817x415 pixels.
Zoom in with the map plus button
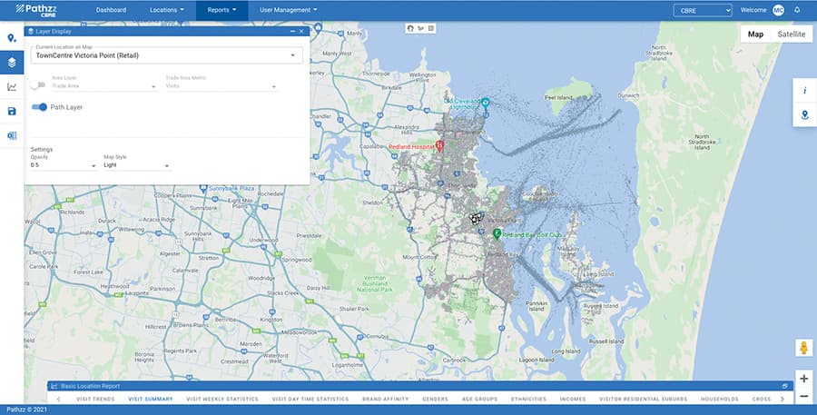(804, 379)
